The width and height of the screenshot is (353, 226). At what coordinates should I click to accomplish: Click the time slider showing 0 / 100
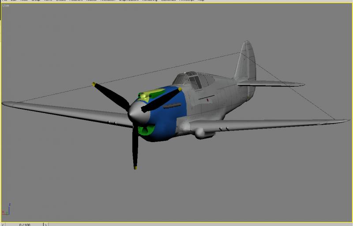pos(24,224)
